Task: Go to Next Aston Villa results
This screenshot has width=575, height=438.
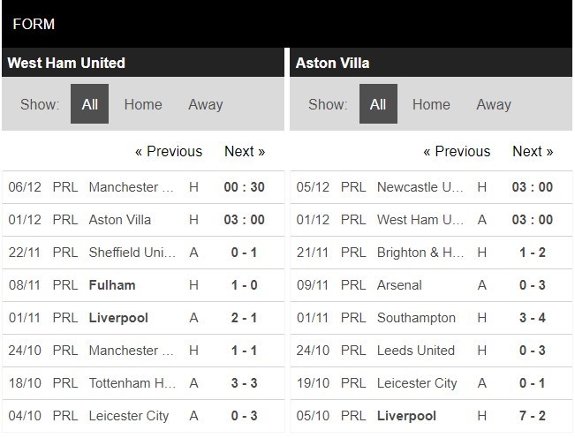Action: pos(533,151)
